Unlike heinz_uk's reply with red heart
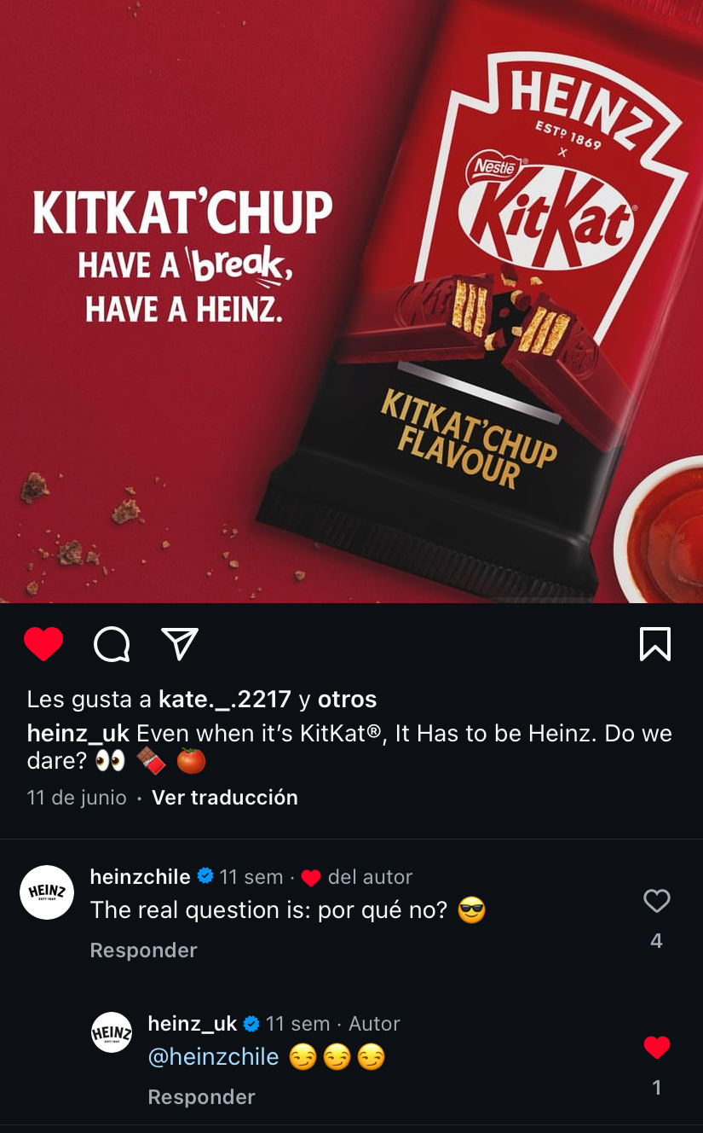The width and height of the screenshot is (703, 1133). click(656, 1048)
